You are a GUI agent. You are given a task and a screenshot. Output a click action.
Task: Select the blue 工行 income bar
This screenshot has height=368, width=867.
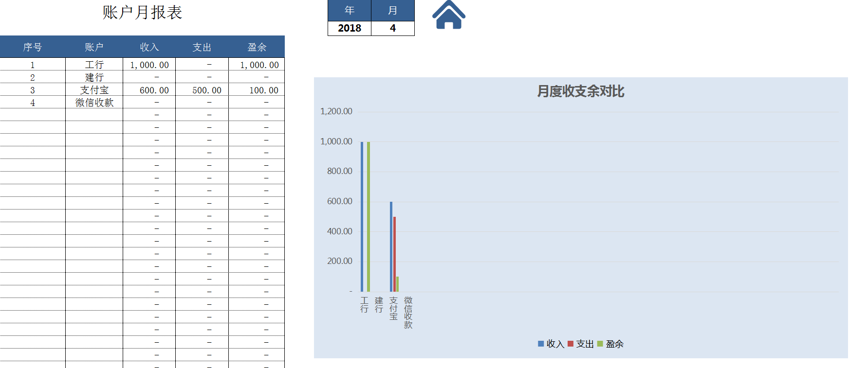click(362, 216)
